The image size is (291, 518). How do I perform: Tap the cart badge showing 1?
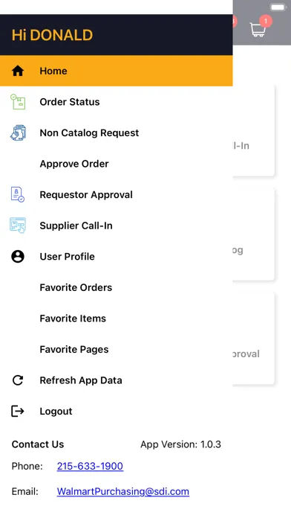(x=266, y=21)
